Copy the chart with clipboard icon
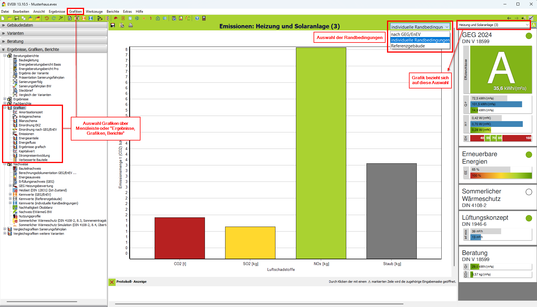This screenshot has width=537, height=307. pyautogui.click(x=122, y=25)
